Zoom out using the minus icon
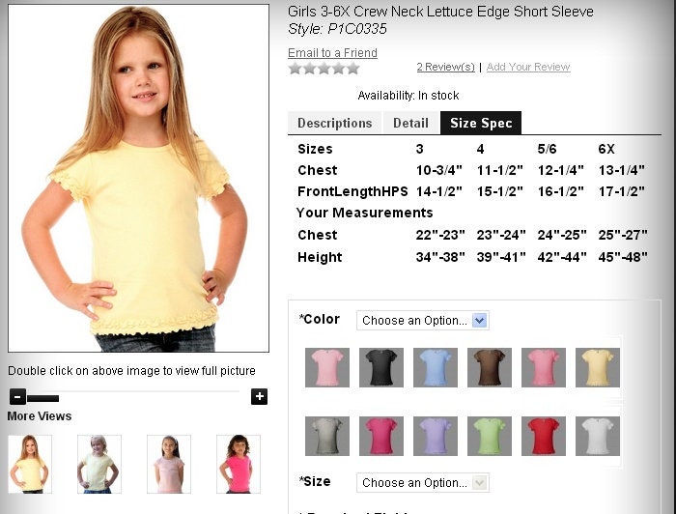 coord(17,396)
